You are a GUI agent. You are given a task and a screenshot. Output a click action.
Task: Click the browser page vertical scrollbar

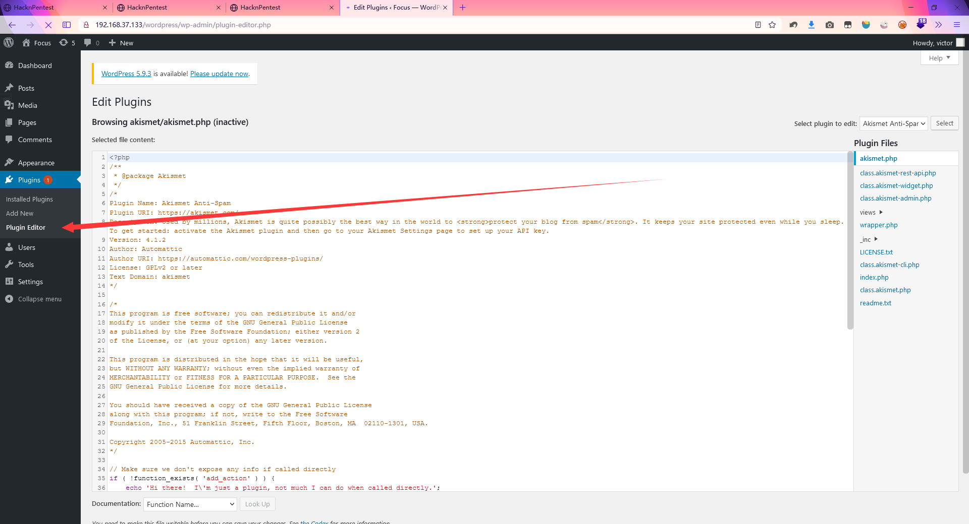965,262
